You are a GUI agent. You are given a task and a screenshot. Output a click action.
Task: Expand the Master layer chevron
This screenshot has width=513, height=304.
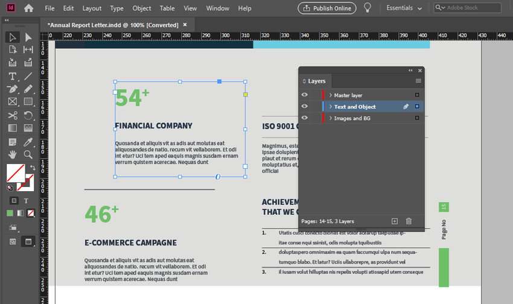[331, 95]
